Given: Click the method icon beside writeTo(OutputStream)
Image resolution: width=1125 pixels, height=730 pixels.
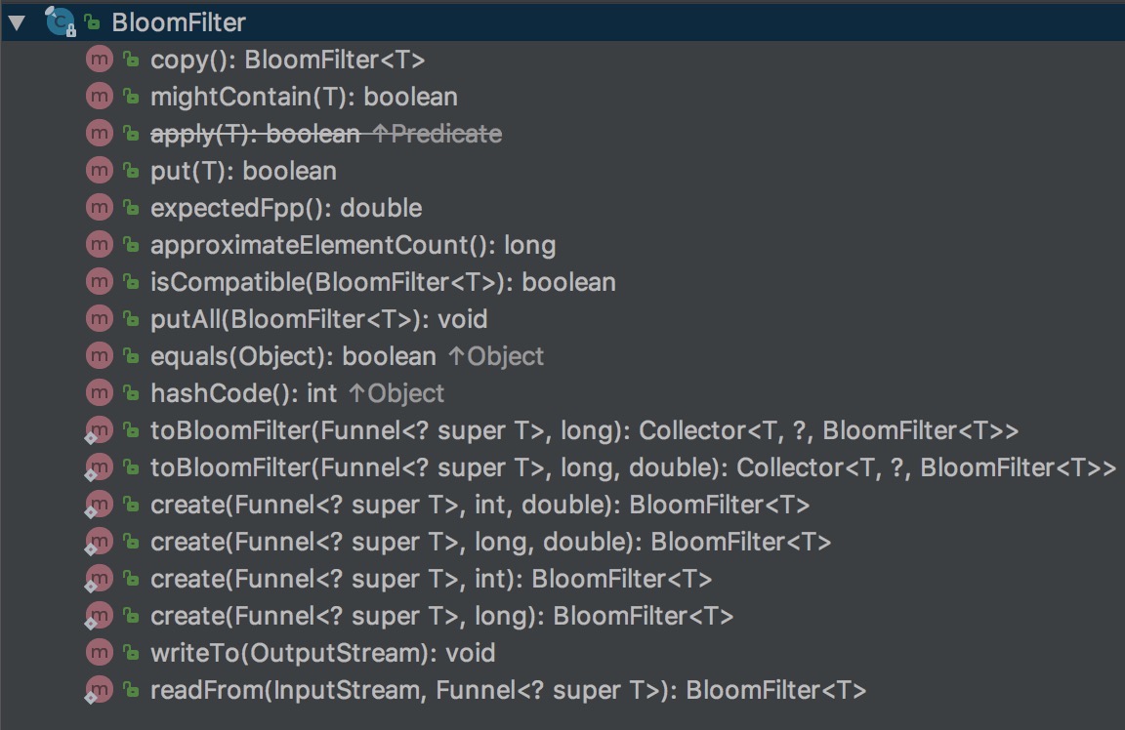Looking at the screenshot, I should pos(99,653).
